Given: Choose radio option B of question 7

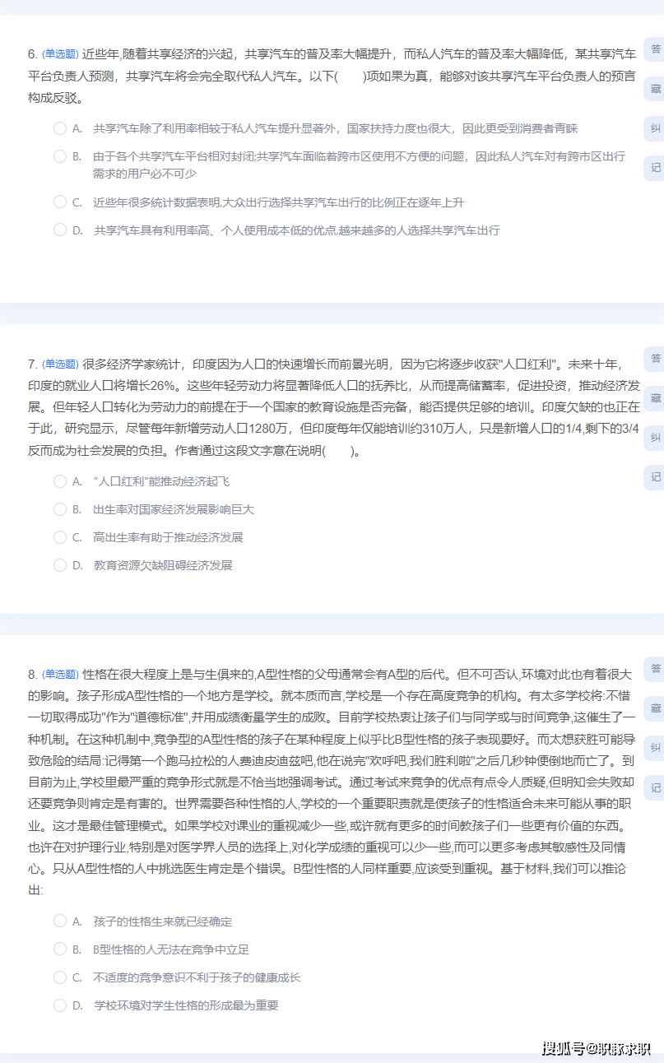Looking at the screenshot, I should 60,509.
